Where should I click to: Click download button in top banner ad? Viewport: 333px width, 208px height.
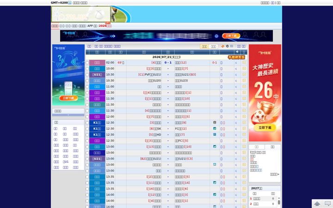pos(231,36)
